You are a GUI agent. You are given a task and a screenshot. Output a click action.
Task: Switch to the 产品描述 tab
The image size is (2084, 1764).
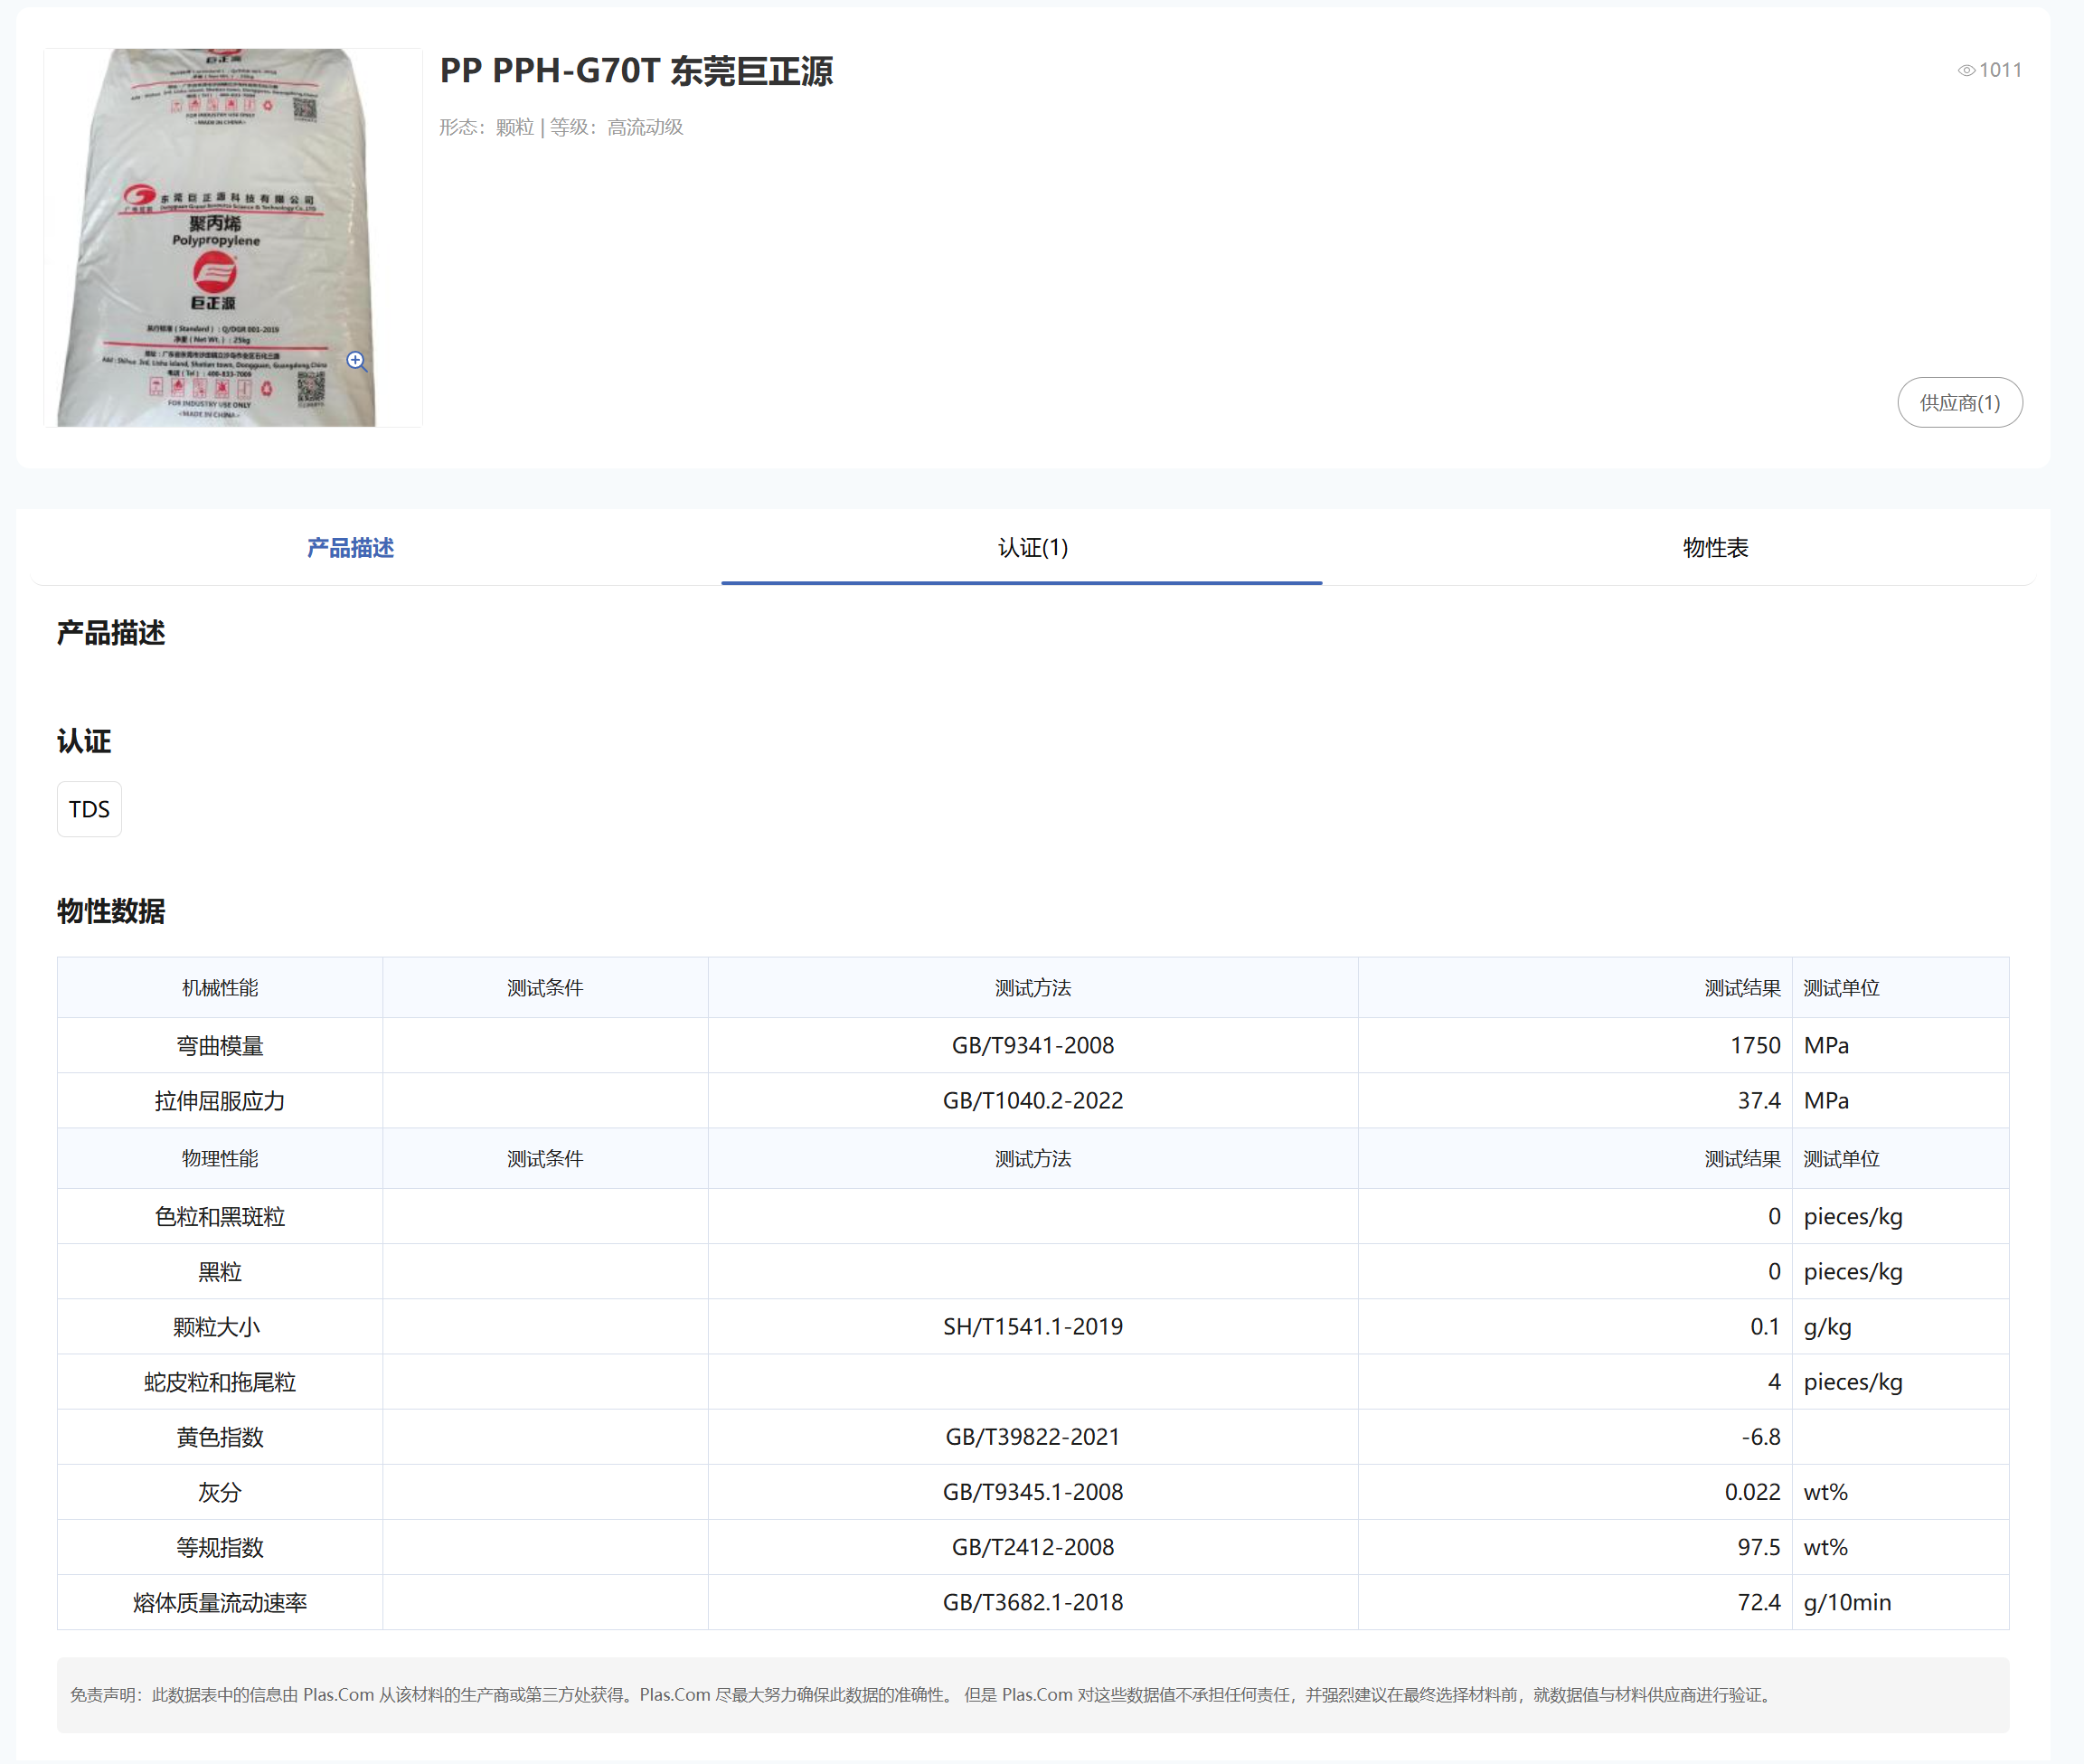click(x=350, y=547)
